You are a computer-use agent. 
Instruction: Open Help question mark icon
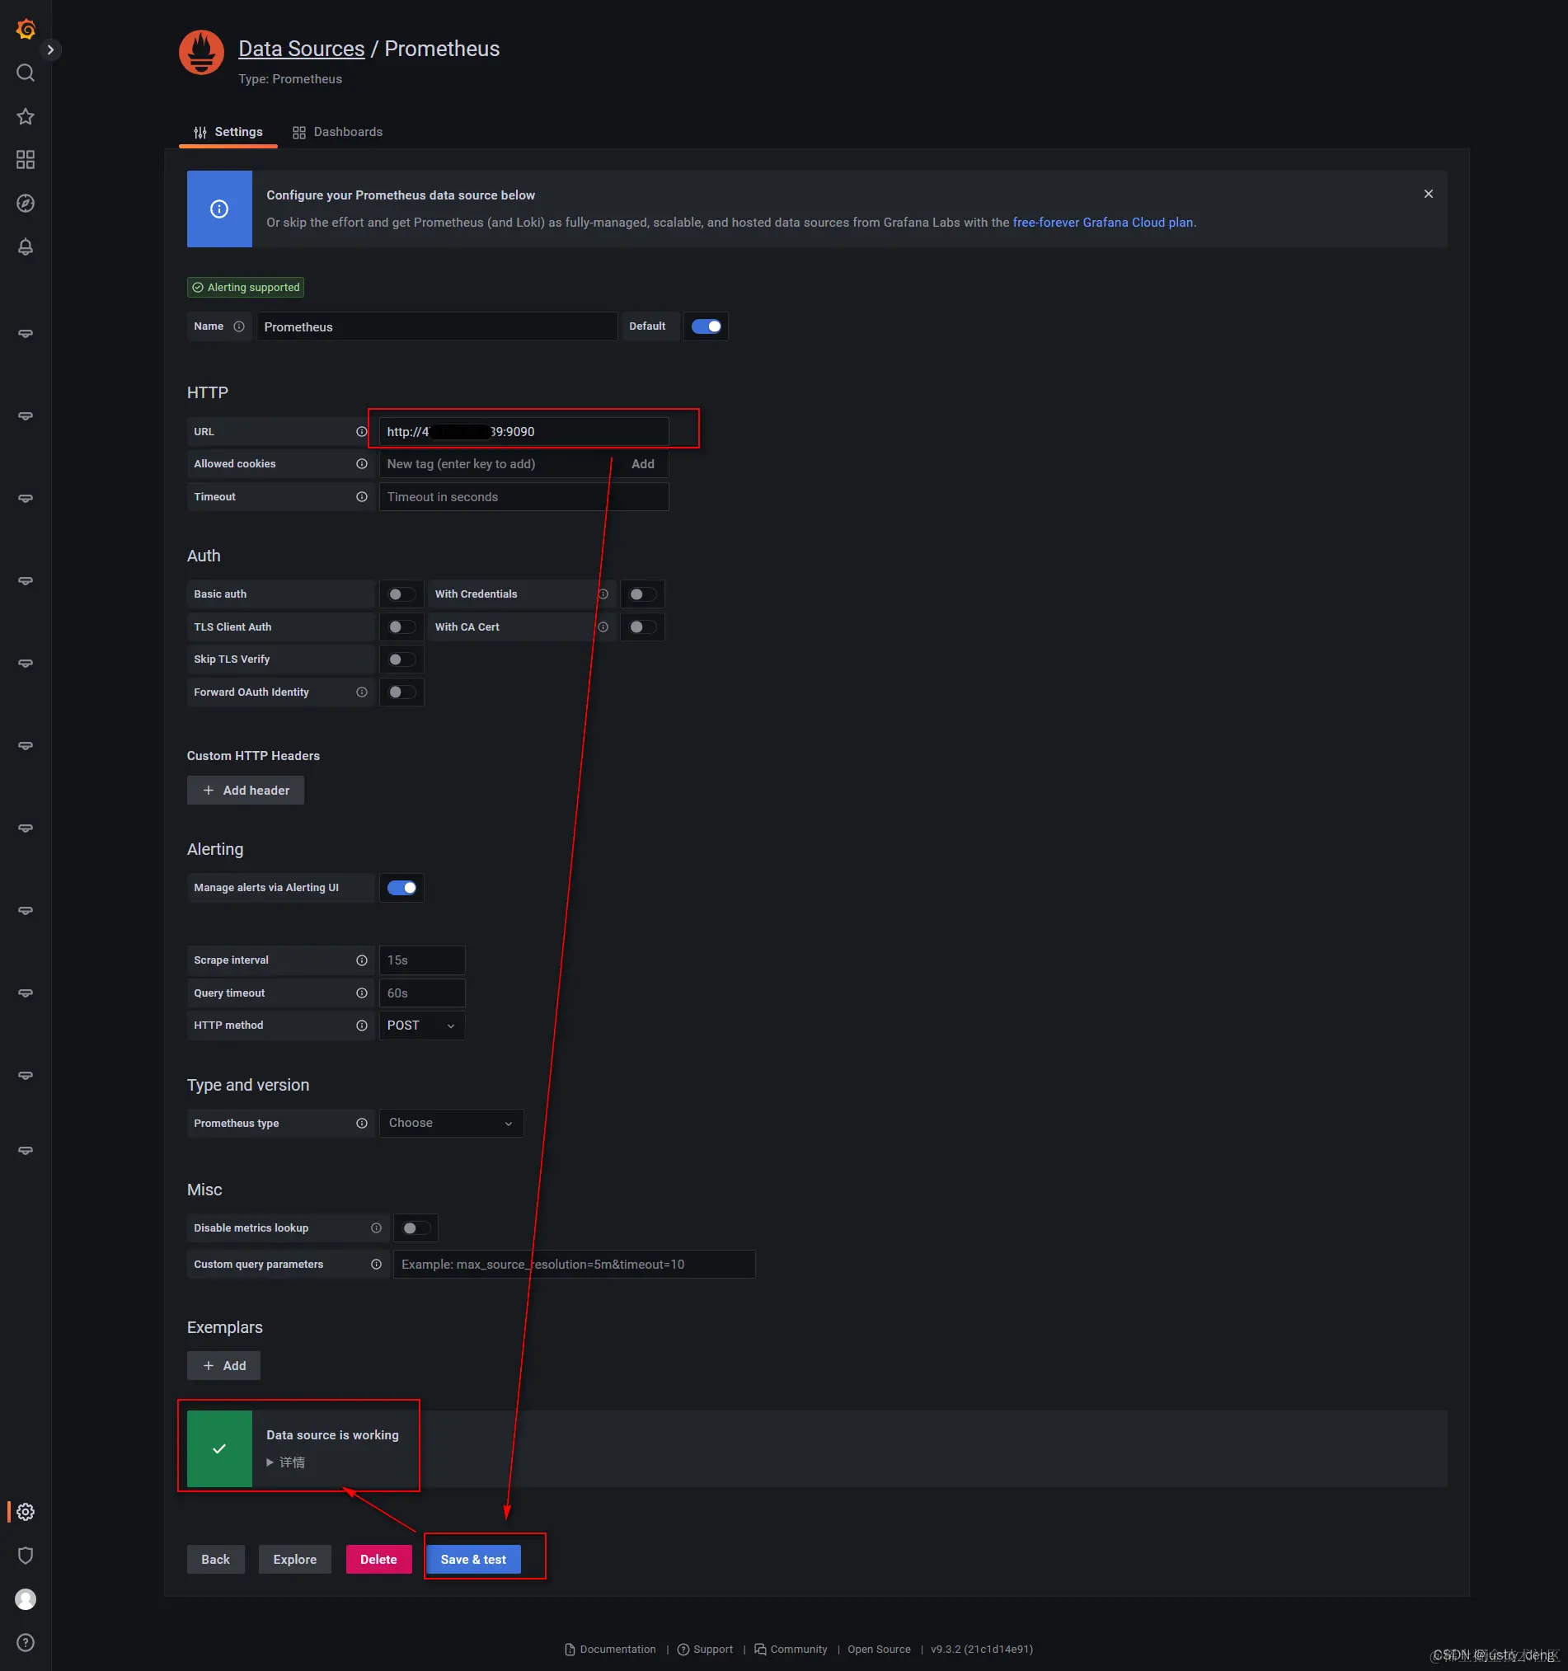[26, 1642]
